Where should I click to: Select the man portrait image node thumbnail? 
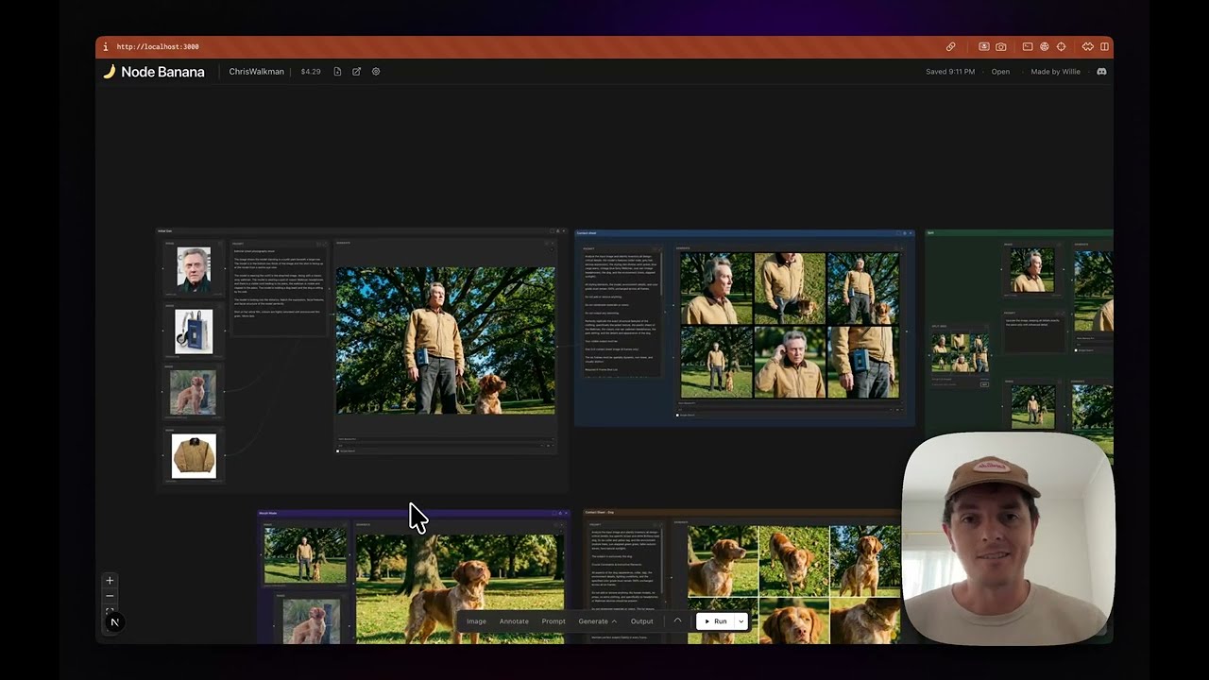(194, 270)
